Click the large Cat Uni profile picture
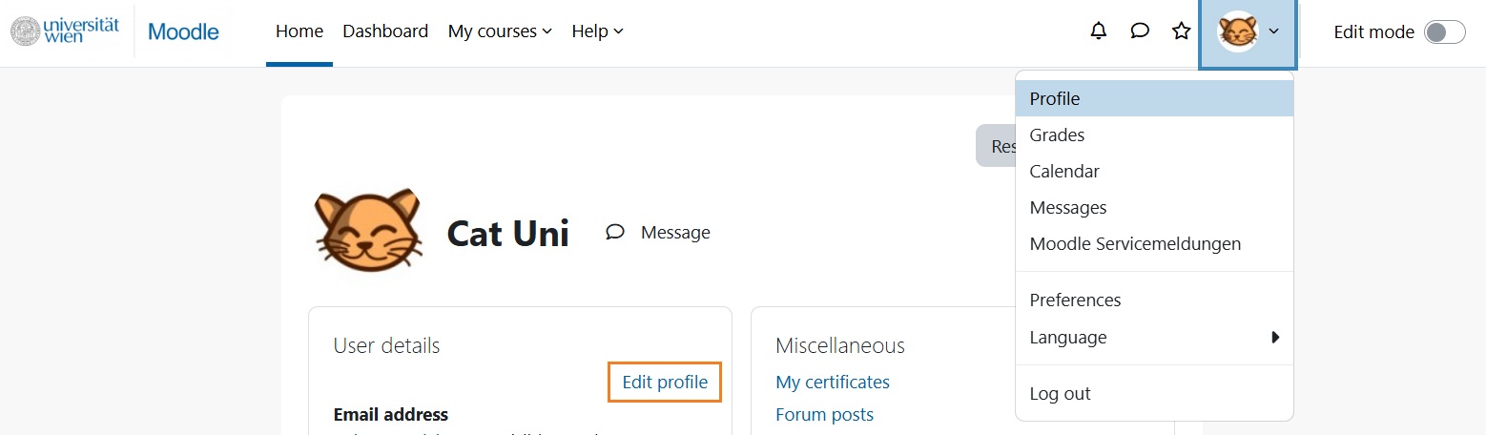This screenshot has width=1486, height=435. pos(368,232)
